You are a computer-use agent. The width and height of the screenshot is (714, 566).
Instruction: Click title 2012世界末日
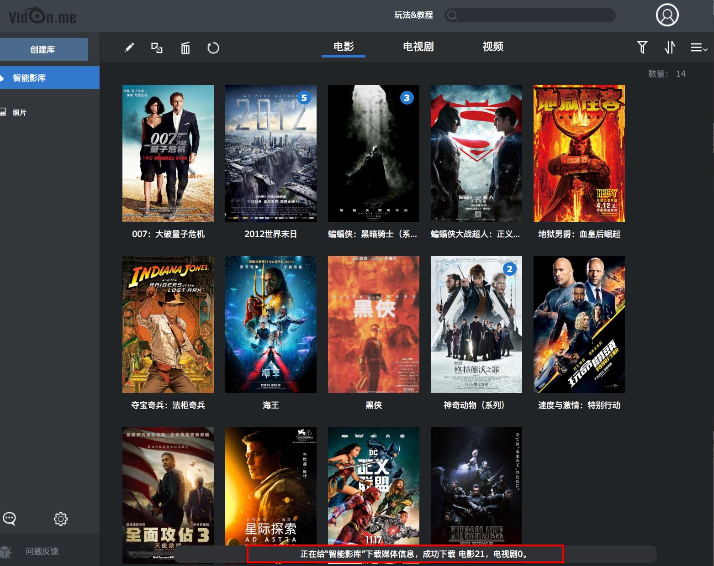[271, 234]
